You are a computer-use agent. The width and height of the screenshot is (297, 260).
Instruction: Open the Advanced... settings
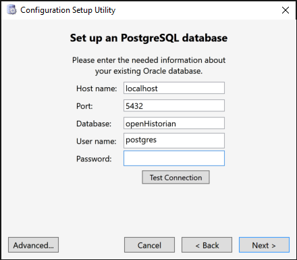[34, 245]
